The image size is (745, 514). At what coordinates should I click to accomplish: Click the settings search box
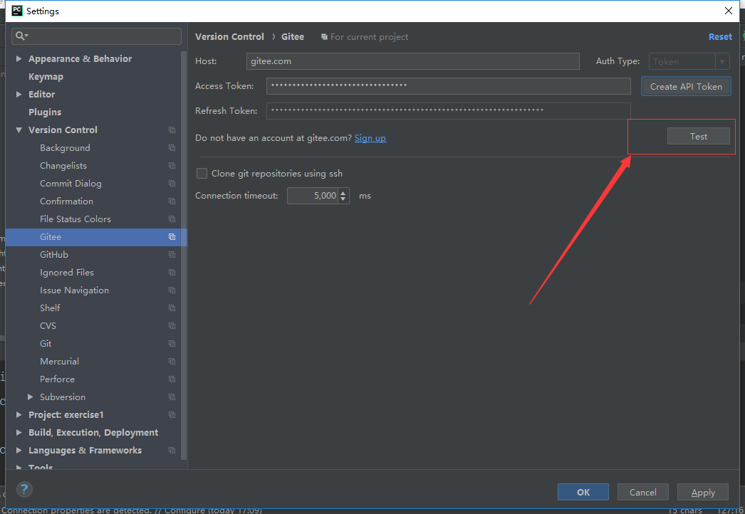(96, 36)
